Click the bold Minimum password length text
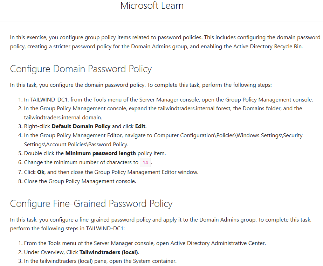 101,153
